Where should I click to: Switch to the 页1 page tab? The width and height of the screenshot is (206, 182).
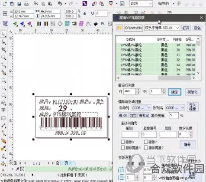(x=68, y=163)
